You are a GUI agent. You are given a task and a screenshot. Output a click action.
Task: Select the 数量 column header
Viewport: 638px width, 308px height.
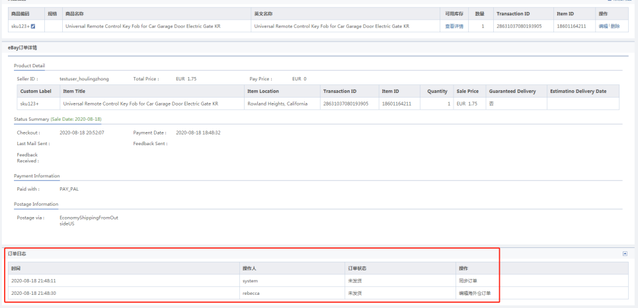[x=480, y=14]
